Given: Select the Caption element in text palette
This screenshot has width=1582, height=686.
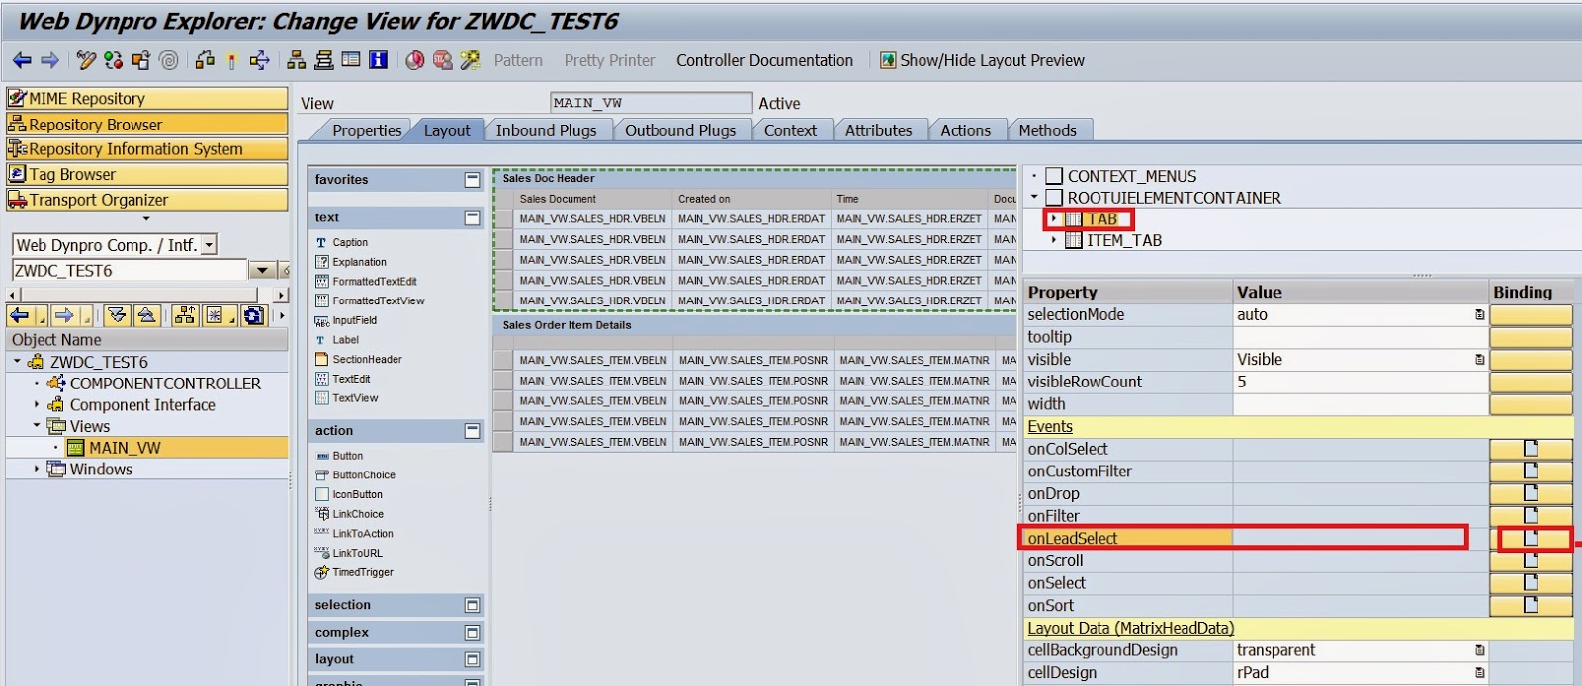Looking at the screenshot, I should click(350, 242).
